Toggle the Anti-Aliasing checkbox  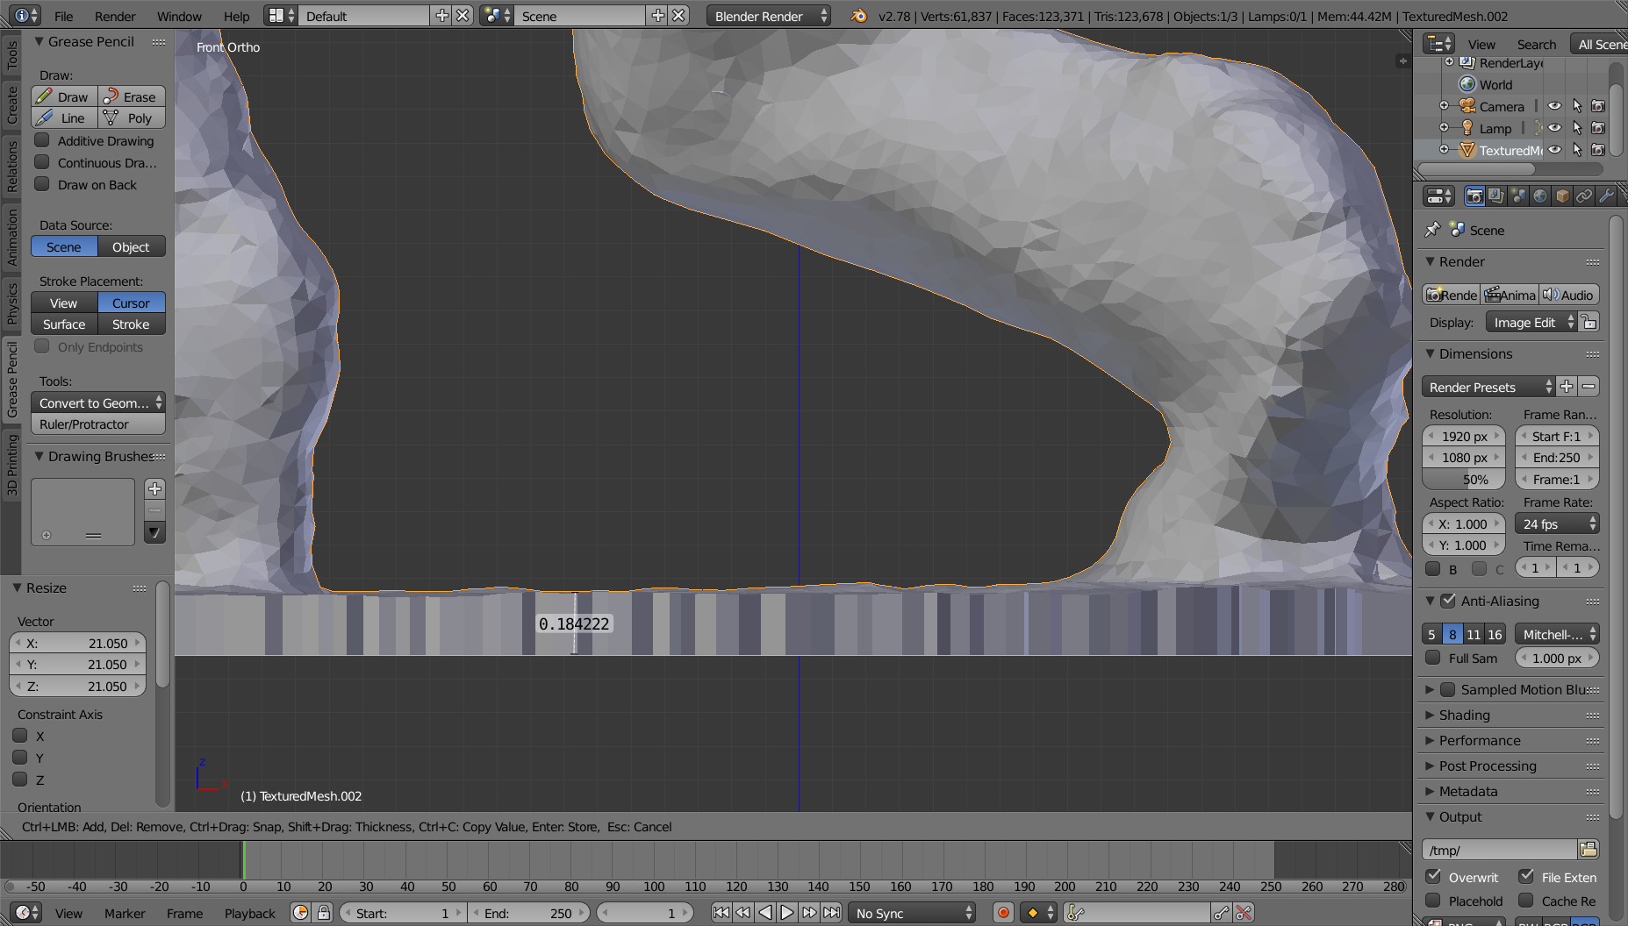(1448, 601)
